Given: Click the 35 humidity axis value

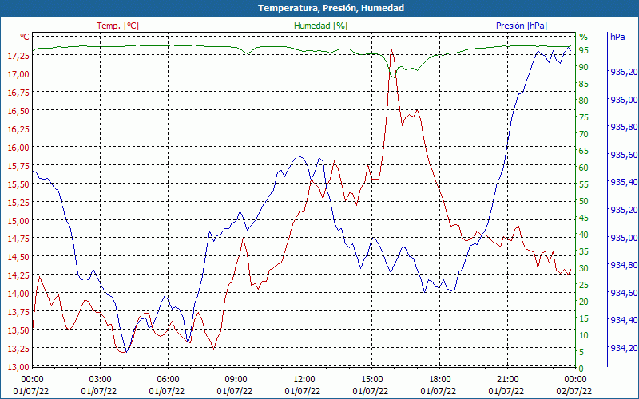Looking at the screenshot, I should [x=584, y=251].
